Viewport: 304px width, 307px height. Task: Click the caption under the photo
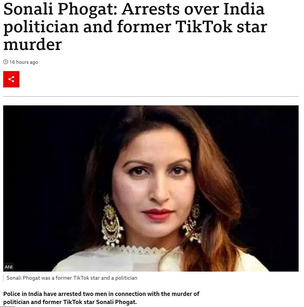pyautogui.click(x=72, y=278)
